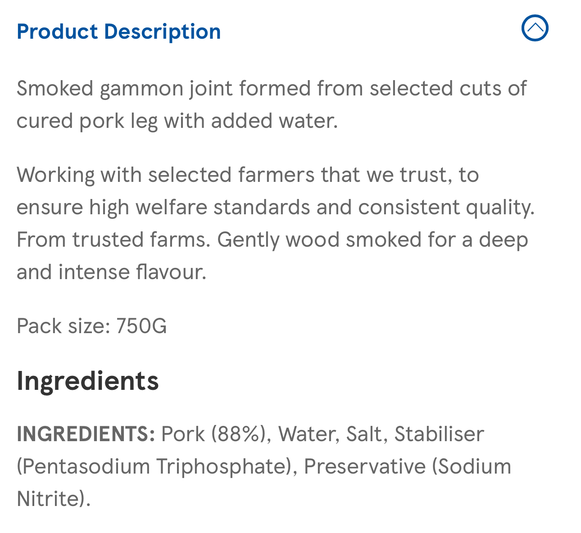Click the 750G pack size value
The image size is (581, 533).
tap(141, 325)
